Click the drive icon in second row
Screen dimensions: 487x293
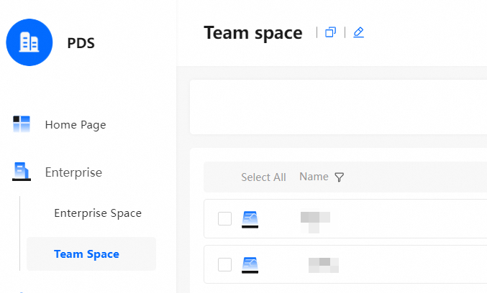[x=250, y=264]
